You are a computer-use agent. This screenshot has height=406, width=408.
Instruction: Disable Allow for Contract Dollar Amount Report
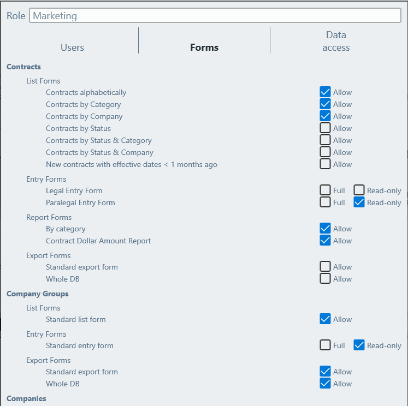[x=326, y=241]
